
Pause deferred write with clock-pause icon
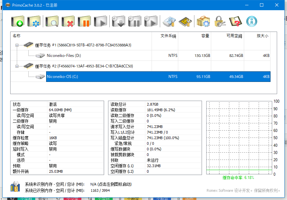pos(135,21)
